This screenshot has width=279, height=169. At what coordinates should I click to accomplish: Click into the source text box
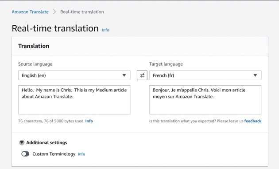[74, 100]
